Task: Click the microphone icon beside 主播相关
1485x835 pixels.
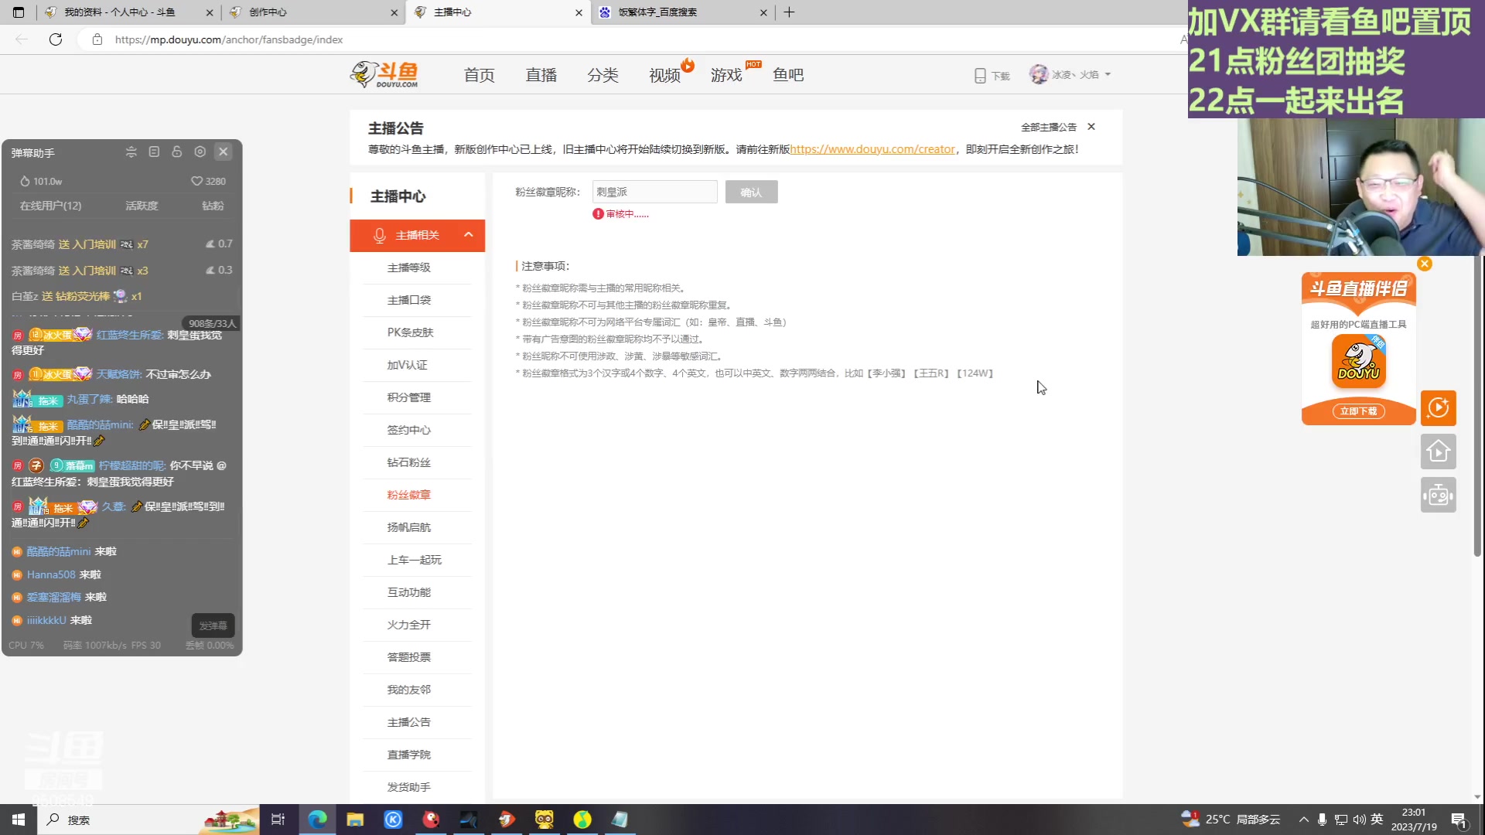Action: [380, 236]
